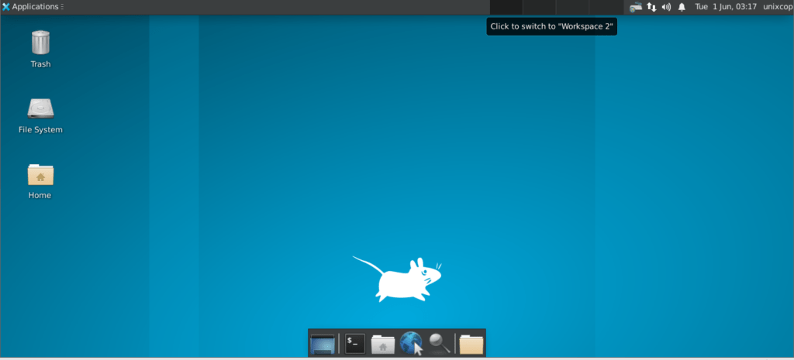Switch to Workspace 2 in the pager
The image size is (794, 360).
pyautogui.click(x=540, y=7)
